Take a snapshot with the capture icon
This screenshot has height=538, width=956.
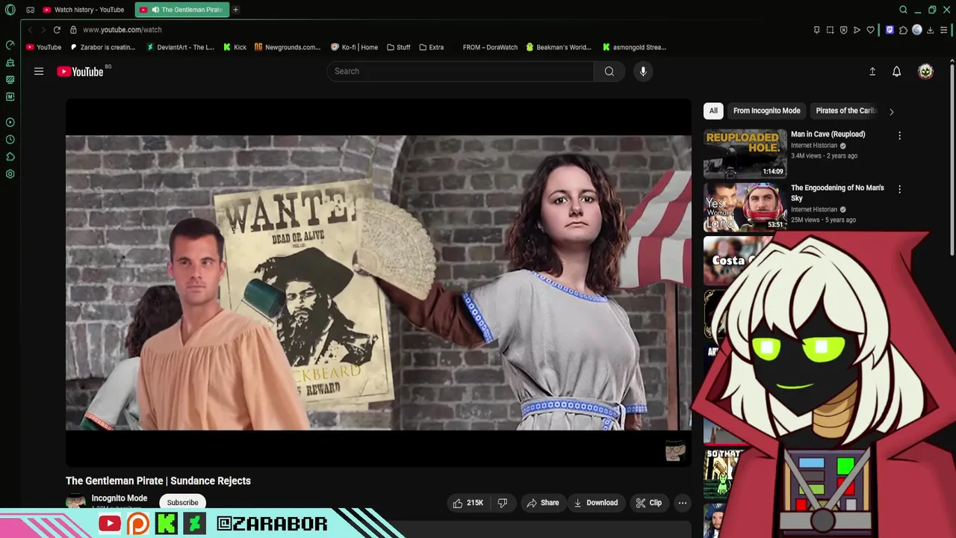pos(830,30)
